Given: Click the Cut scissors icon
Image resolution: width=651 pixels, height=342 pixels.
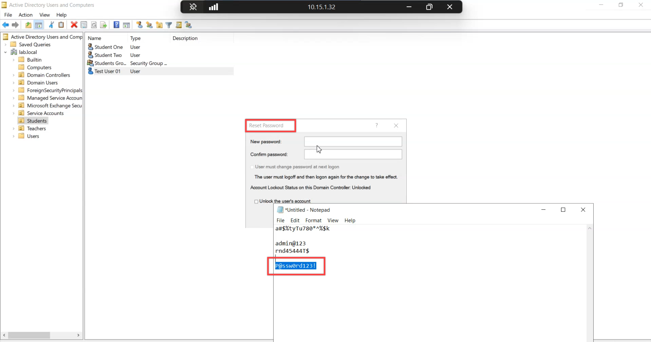Looking at the screenshot, I should click(x=51, y=25).
